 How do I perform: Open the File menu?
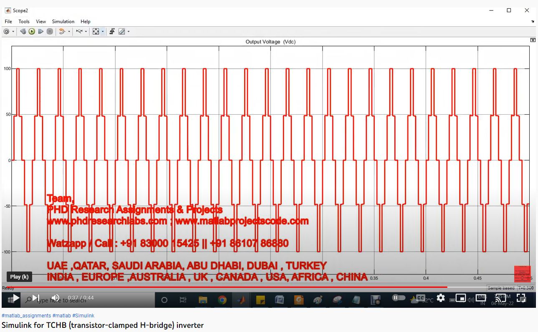[x=8, y=21]
